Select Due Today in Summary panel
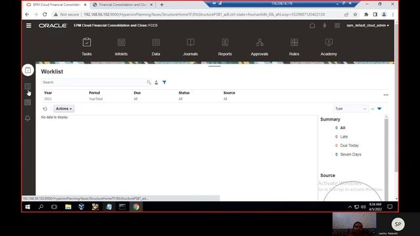The image size is (420, 236). [349, 146]
